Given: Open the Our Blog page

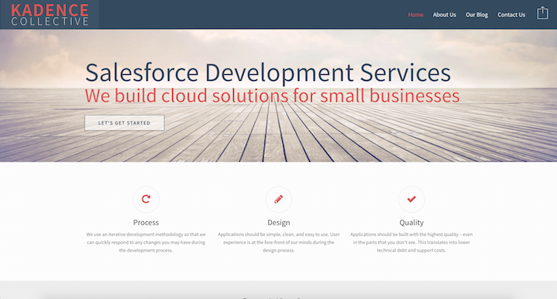Looking at the screenshot, I should pos(477,15).
